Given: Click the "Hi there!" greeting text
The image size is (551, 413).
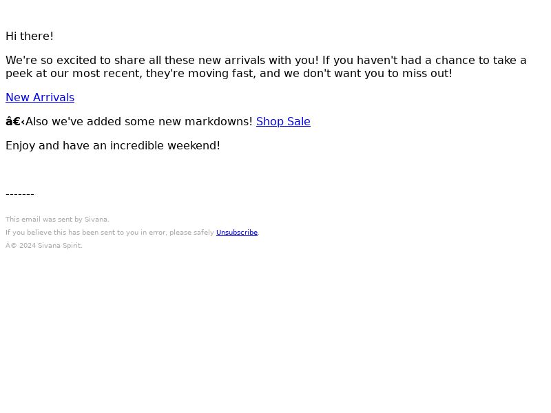Looking at the screenshot, I should pos(30,36).
